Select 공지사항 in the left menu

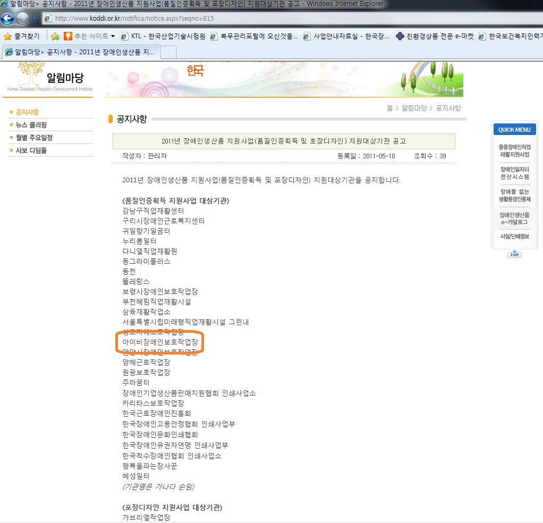pyautogui.click(x=27, y=112)
